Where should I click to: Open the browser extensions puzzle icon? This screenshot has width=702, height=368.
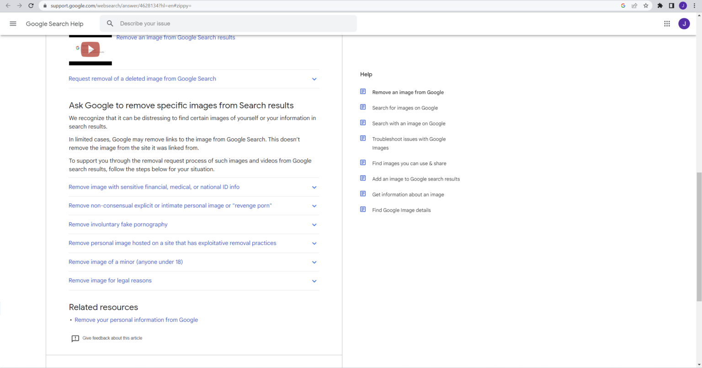point(660,6)
